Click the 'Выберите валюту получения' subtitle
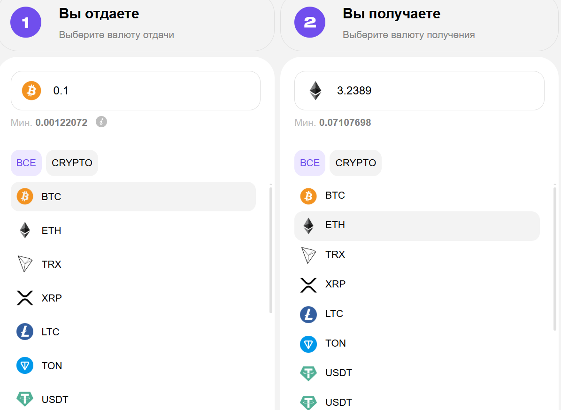 408,35
